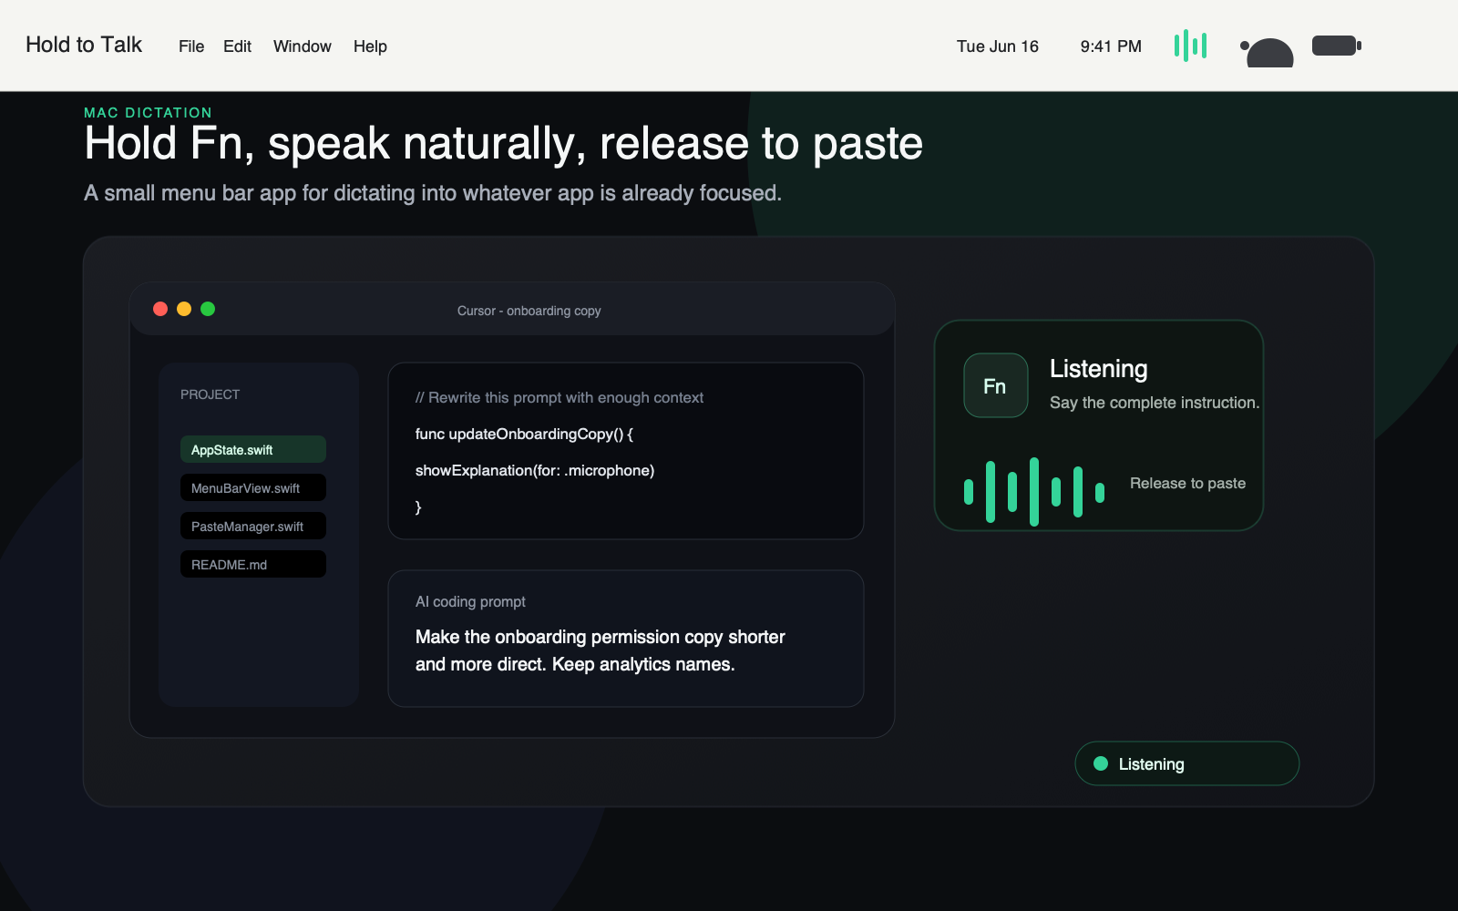Open the Edit menu
The image size is (1458, 911).
tap(237, 46)
